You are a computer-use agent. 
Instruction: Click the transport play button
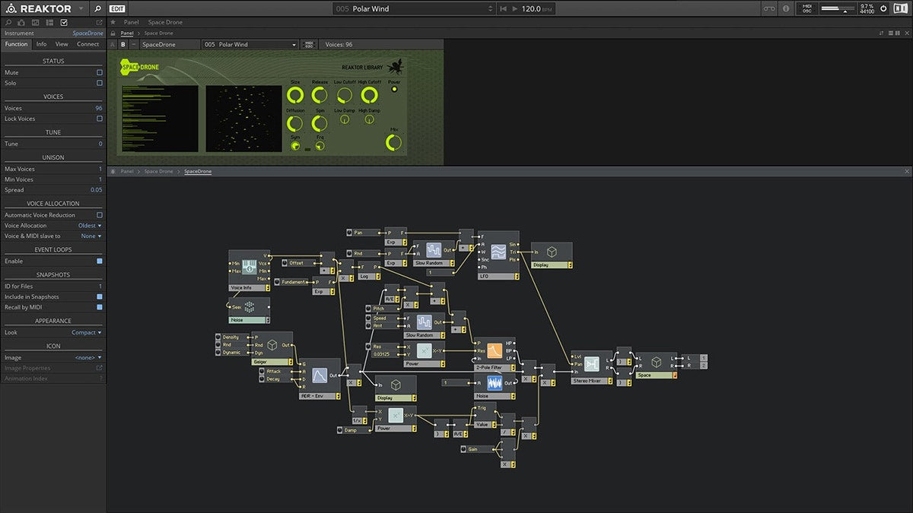[x=515, y=9]
